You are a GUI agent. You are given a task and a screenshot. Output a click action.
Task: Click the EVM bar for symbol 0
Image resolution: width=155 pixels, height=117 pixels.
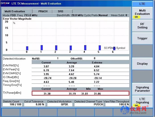27,48
